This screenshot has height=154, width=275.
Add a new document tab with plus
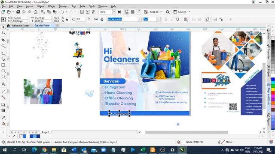(57, 26)
